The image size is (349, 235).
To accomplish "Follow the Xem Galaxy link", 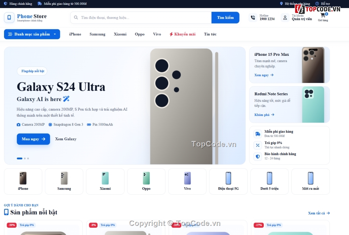I will click(x=66, y=139).
